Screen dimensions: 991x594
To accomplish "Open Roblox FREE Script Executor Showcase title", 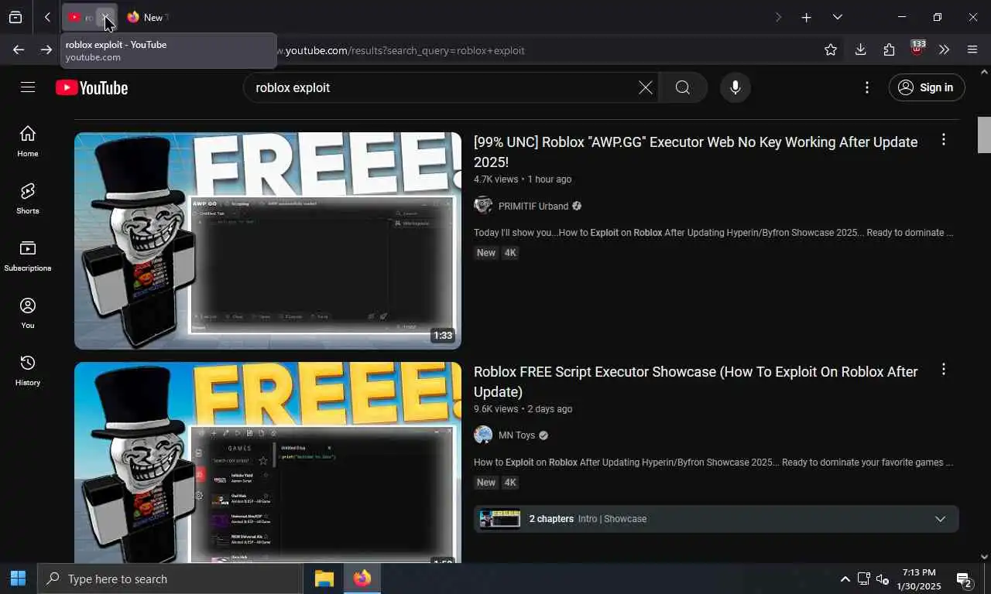I will 695,381.
